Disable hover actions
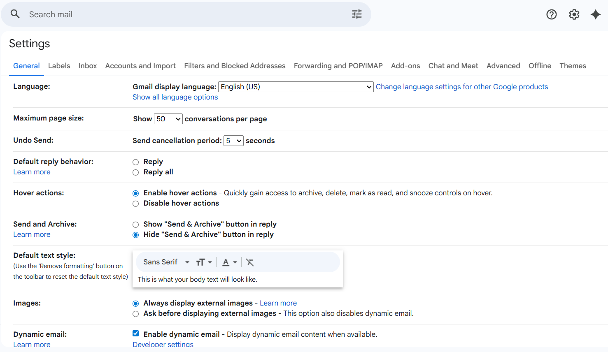This screenshot has width=608, height=352. point(135,204)
